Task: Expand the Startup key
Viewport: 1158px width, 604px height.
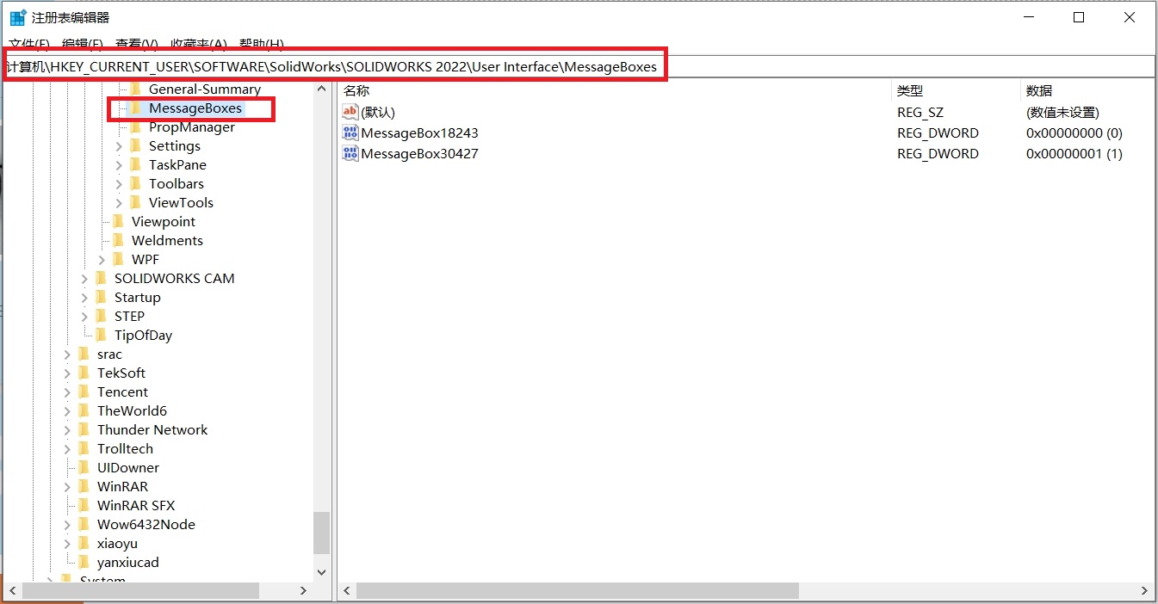Action: [84, 298]
